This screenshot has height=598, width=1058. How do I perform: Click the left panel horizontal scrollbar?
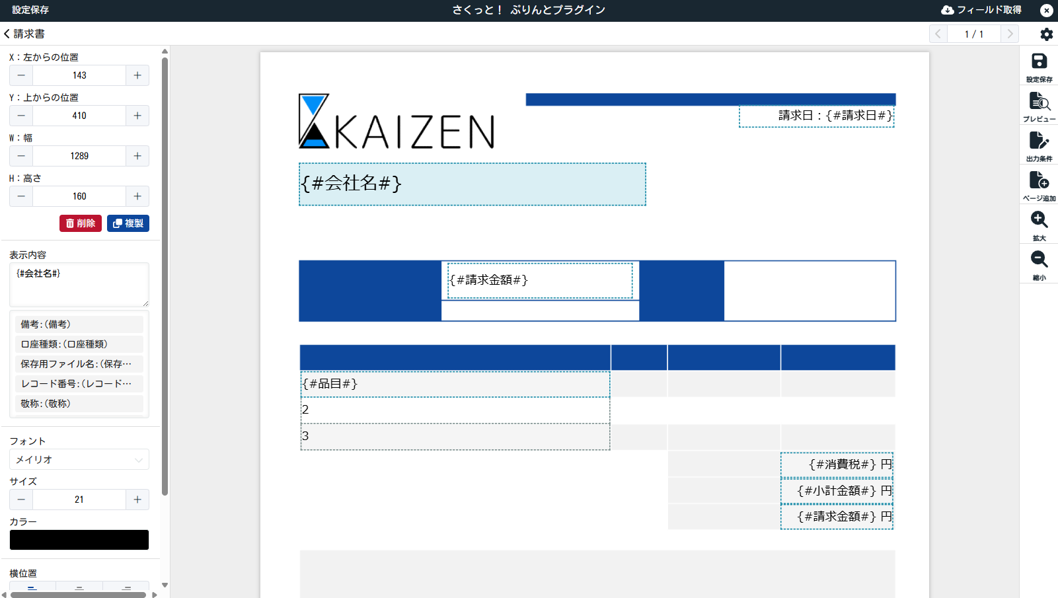tap(78, 595)
